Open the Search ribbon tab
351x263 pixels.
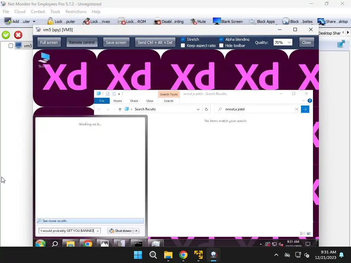pyautogui.click(x=168, y=101)
